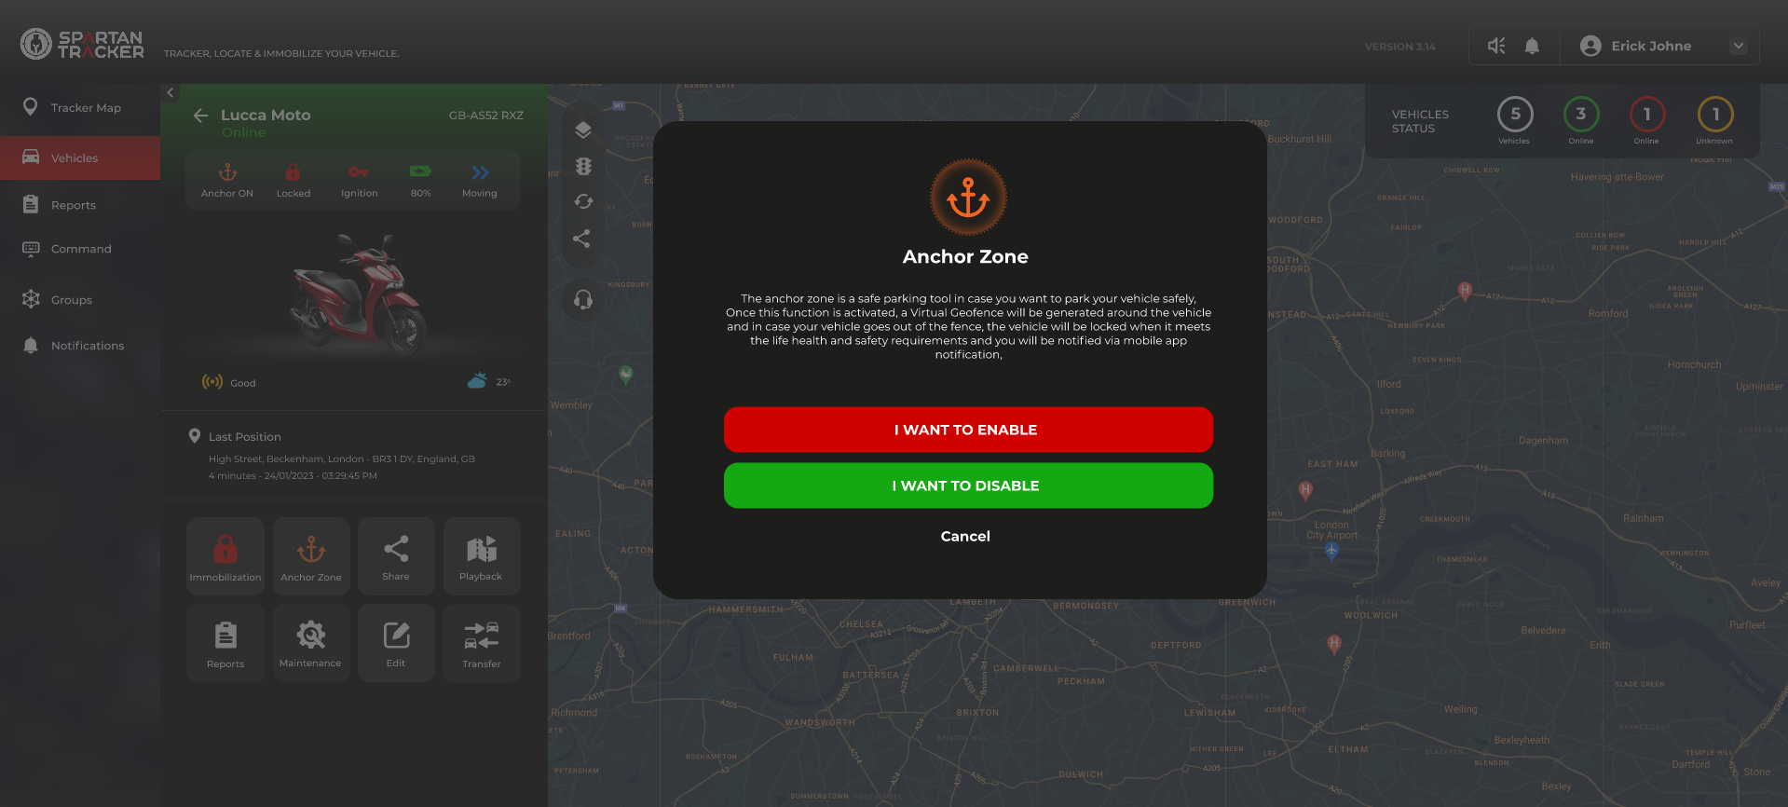Go back from Lucca Moto details
The width and height of the screenshot is (1788, 807).
tap(200, 116)
